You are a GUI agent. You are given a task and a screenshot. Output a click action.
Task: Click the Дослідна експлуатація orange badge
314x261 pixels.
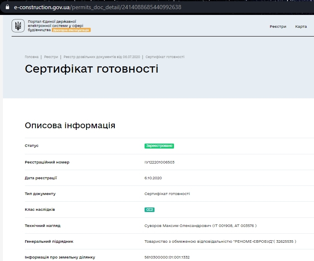coord(71,30)
